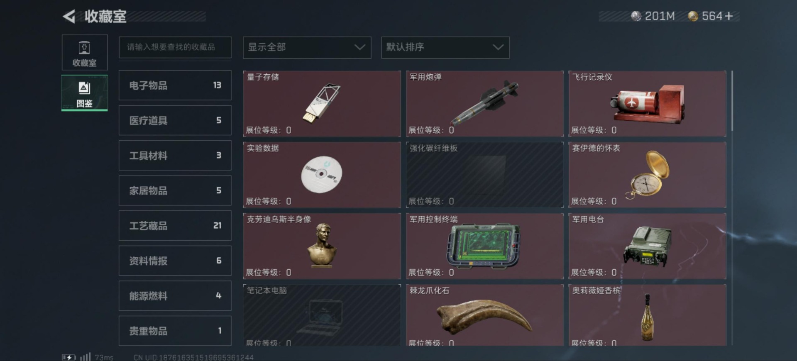This screenshot has height=361, width=797.
Task: Pick the 实验数据 disc item
Action: click(x=322, y=175)
